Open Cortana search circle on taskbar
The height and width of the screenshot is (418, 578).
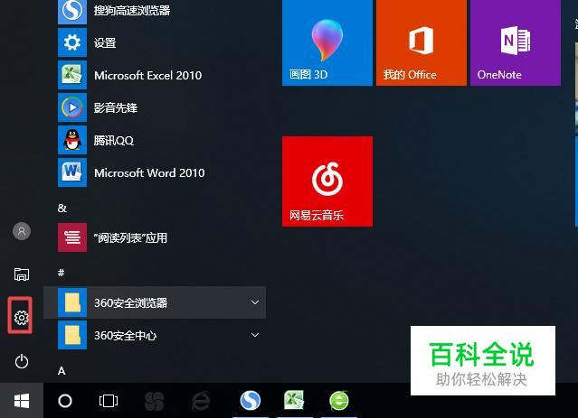point(65,401)
